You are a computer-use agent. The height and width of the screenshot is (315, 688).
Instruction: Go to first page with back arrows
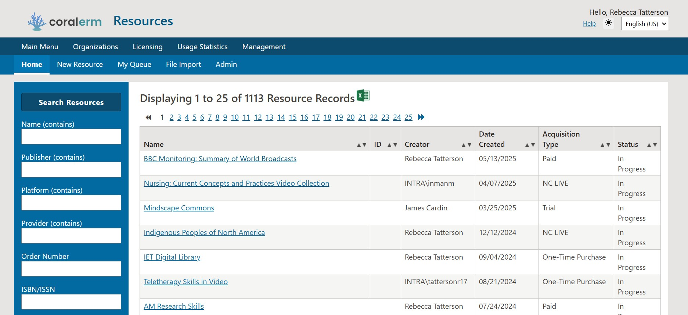tap(148, 117)
